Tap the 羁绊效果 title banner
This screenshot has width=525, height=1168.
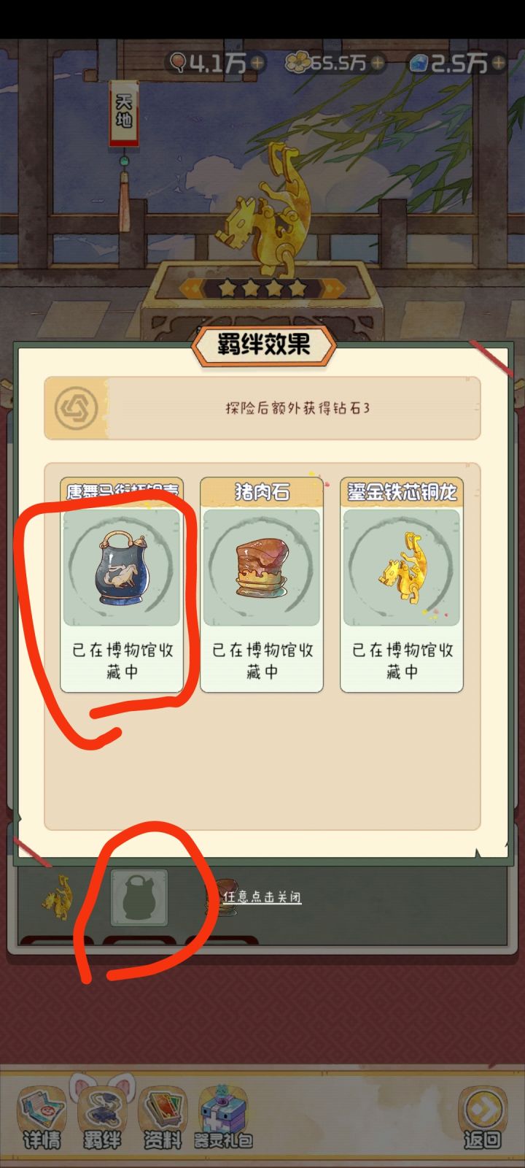click(x=263, y=345)
